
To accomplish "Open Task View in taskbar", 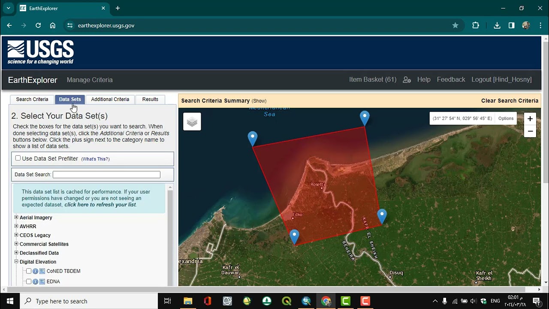I will [x=168, y=301].
